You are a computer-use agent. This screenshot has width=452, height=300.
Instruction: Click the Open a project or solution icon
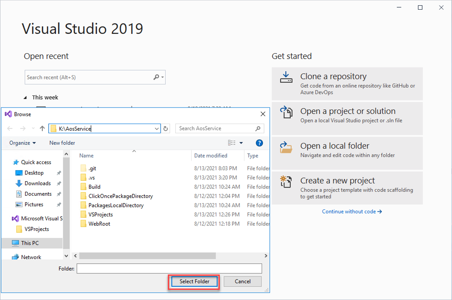(286, 112)
